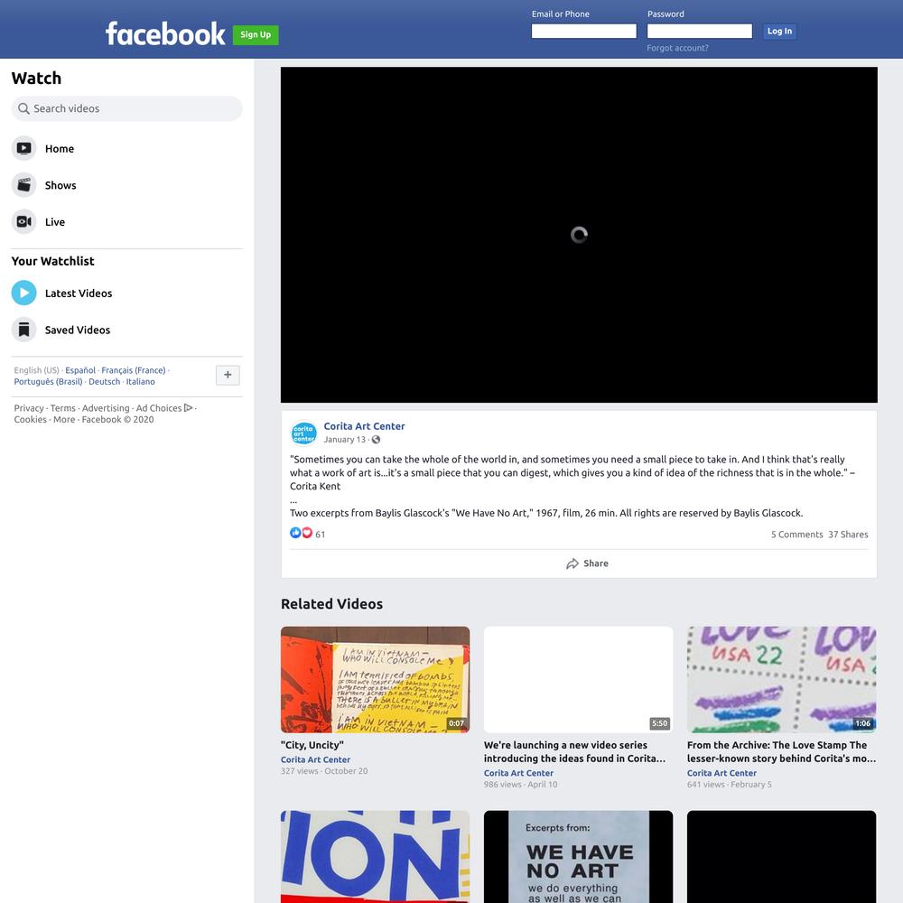The image size is (903, 903).
Task: Play the Love Stamp video thumbnail
Action: (x=781, y=680)
